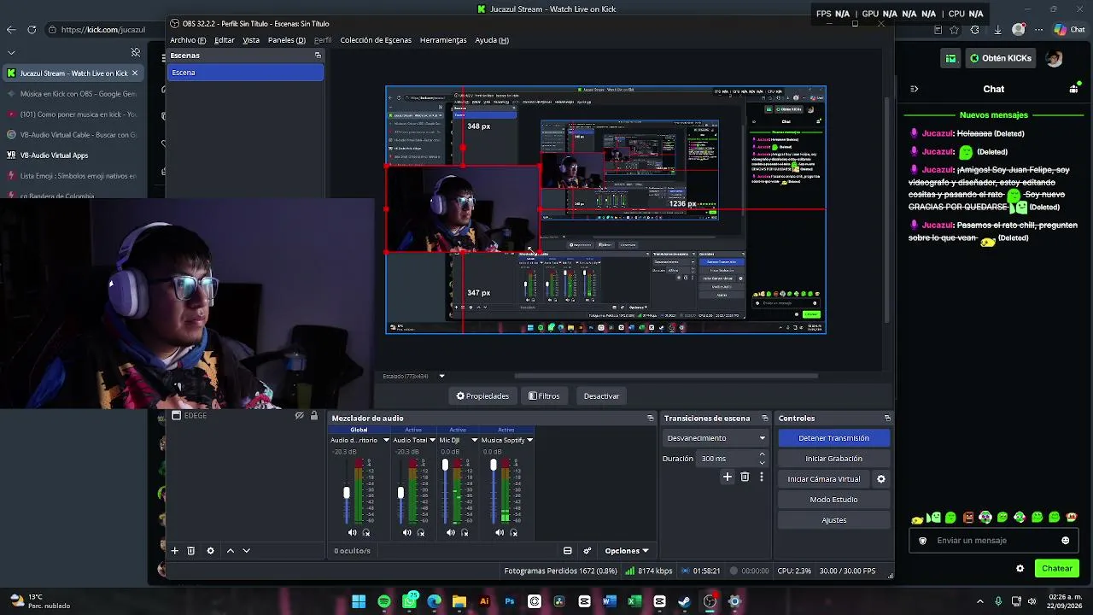The height and width of the screenshot is (615, 1093).
Task: Expand the Opciones dropdown in audio mixer
Action: 627,551
